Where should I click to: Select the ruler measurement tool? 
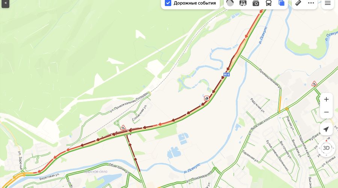(298, 3)
